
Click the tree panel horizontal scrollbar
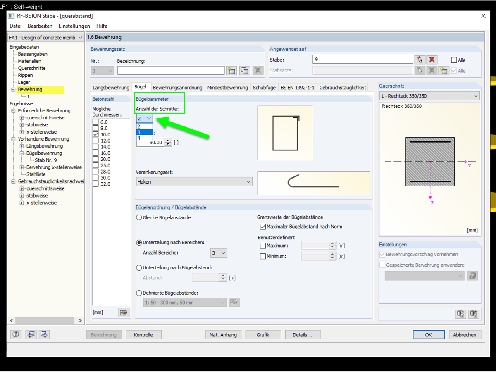pyautogui.click(x=46, y=321)
